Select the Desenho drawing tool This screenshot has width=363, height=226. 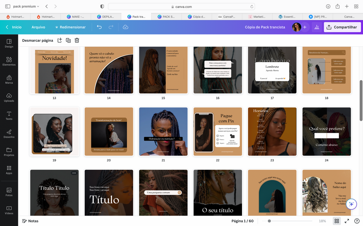click(9, 133)
